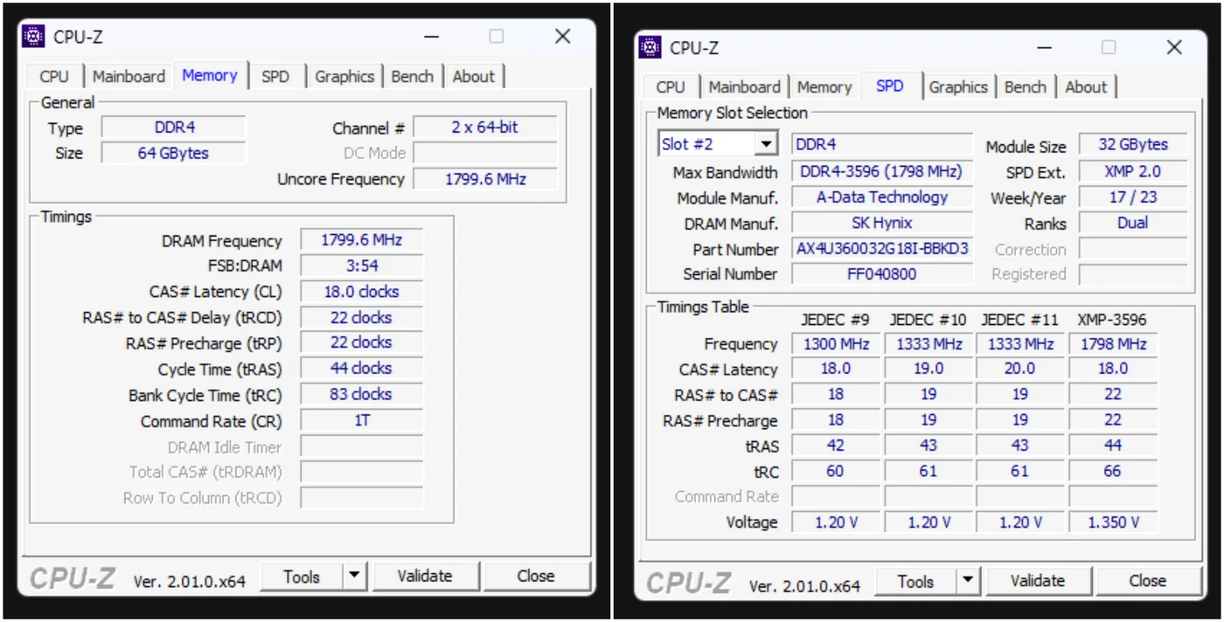Click the empty DC Mode field
The image size is (1224, 622).
485,153
